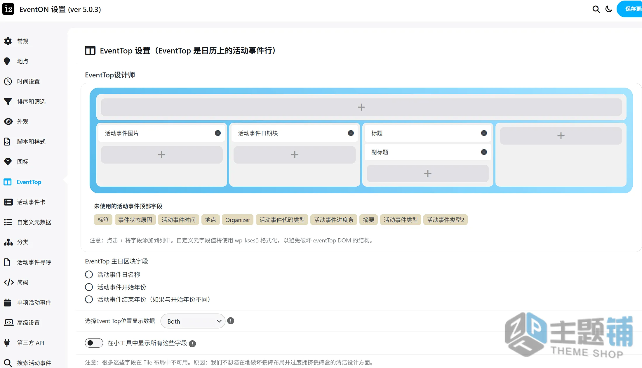Add field below 副标题 column
Viewport: 642px width, 368px height.
(x=428, y=173)
